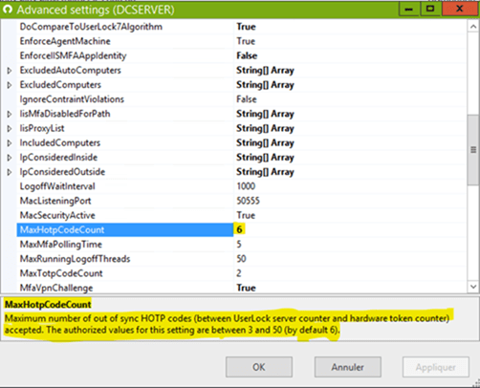480x388 pixels.
Task: Select the EnforceAgentMachine True value
Action: [246, 41]
